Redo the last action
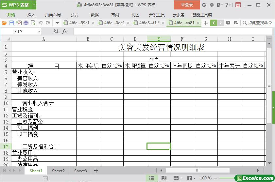 click(48, 23)
